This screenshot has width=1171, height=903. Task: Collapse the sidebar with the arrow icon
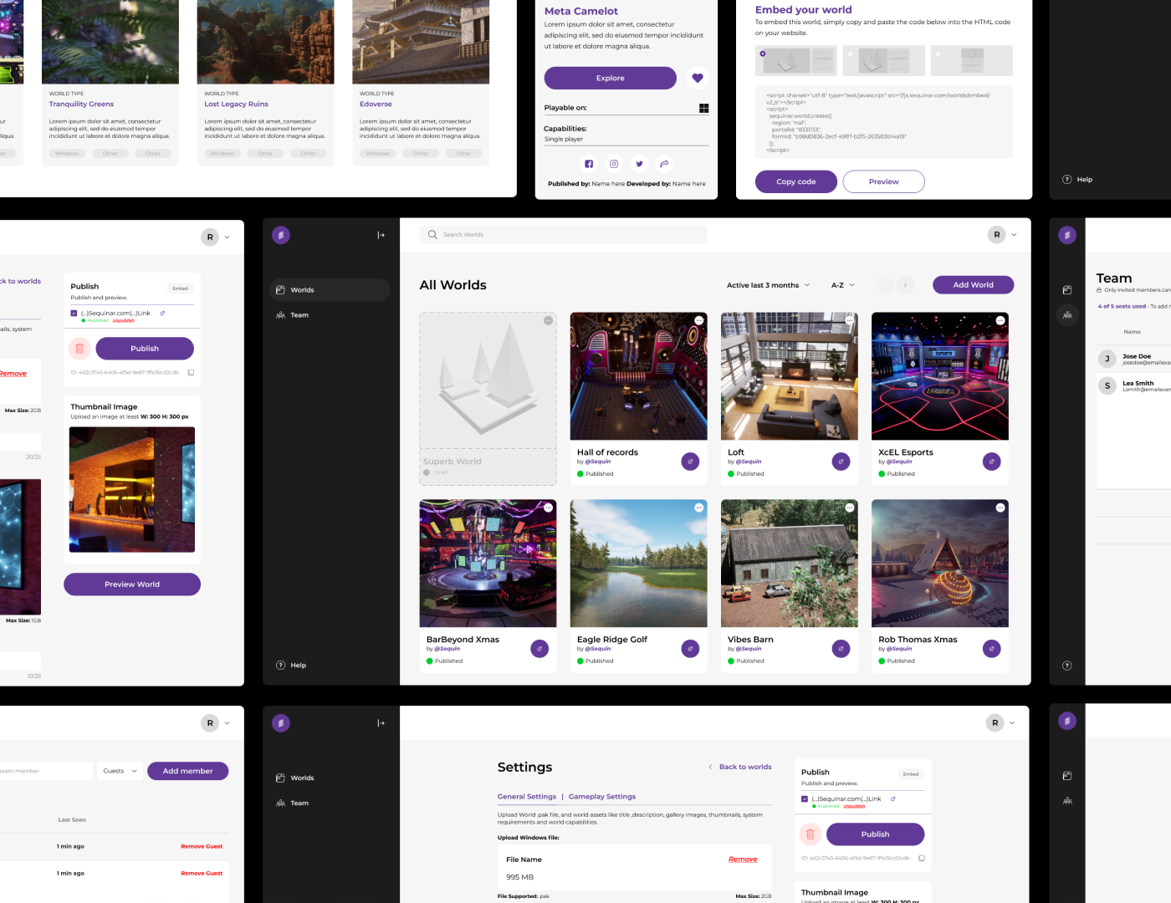pyautogui.click(x=381, y=235)
